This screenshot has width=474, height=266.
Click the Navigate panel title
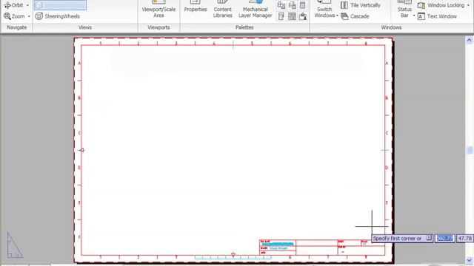pos(17,27)
